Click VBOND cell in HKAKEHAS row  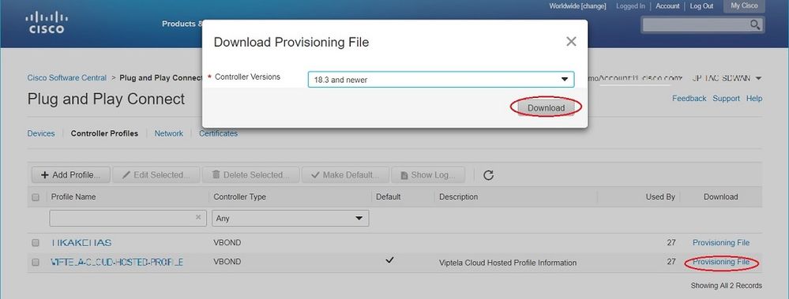click(x=227, y=243)
